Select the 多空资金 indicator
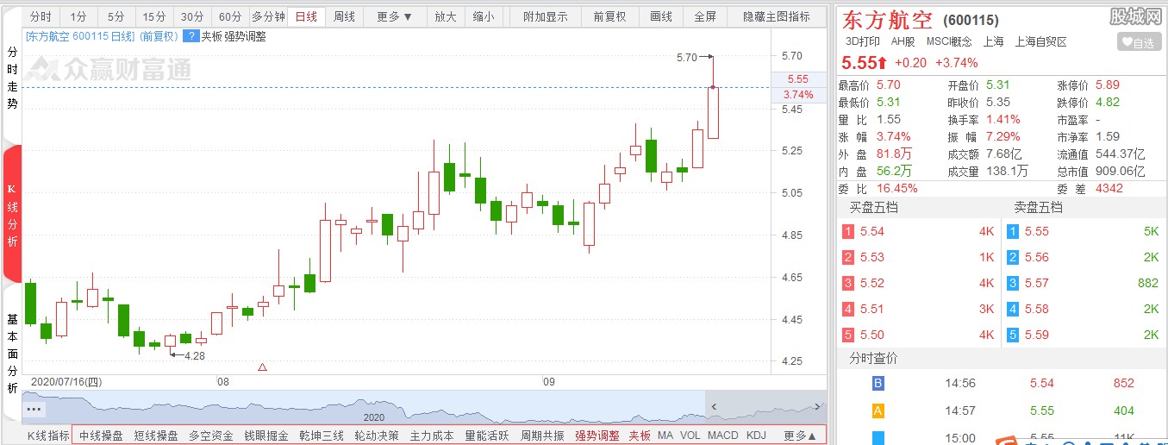This screenshot has width=1168, height=445. [x=211, y=436]
